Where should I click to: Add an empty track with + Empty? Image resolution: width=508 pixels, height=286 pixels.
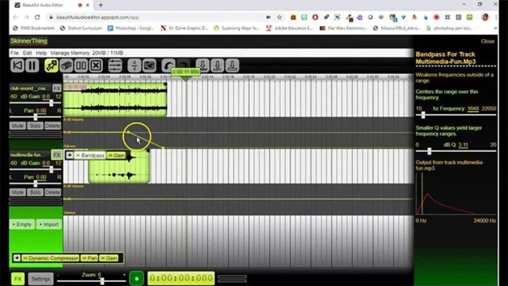click(22, 225)
